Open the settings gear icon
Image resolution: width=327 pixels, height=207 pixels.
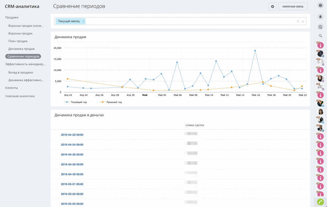pyautogui.click(x=272, y=6)
